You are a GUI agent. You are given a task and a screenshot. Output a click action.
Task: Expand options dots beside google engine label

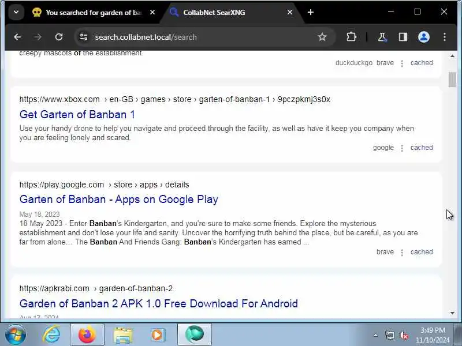[402, 148]
